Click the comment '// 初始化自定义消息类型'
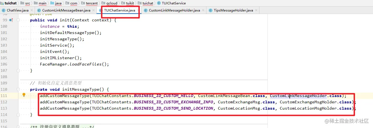The width and height of the screenshot is (373, 128). [56, 83]
